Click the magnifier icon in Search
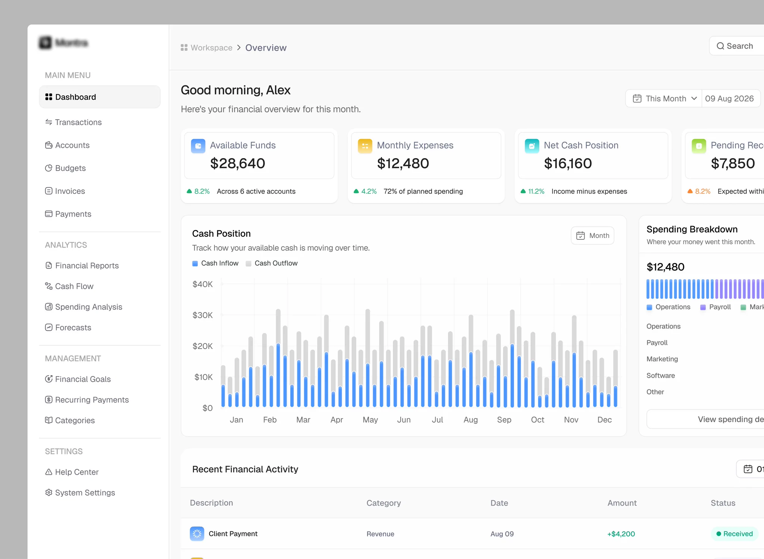Screen dimensions: 764x559 (x=720, y=46)
